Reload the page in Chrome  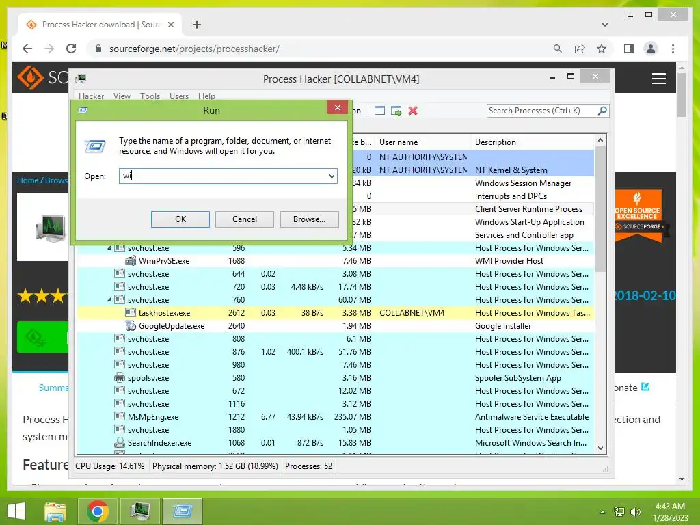71,49
